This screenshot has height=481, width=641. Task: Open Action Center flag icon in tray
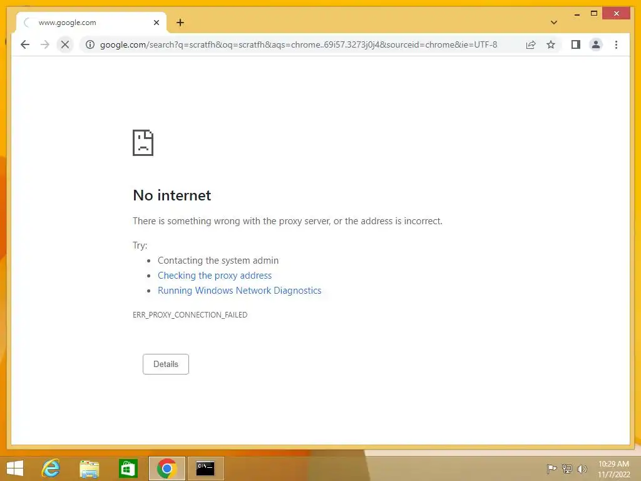pyautogui.click(x=551, y=468)
